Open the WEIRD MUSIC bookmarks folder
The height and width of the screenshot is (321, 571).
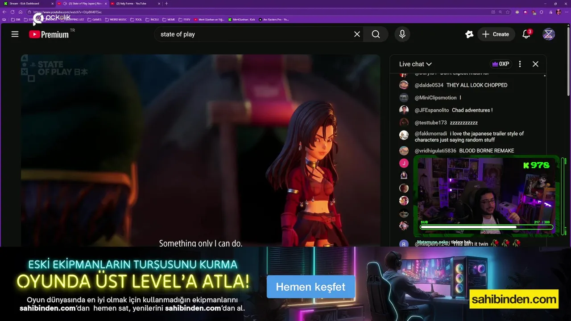coord(116,20)
